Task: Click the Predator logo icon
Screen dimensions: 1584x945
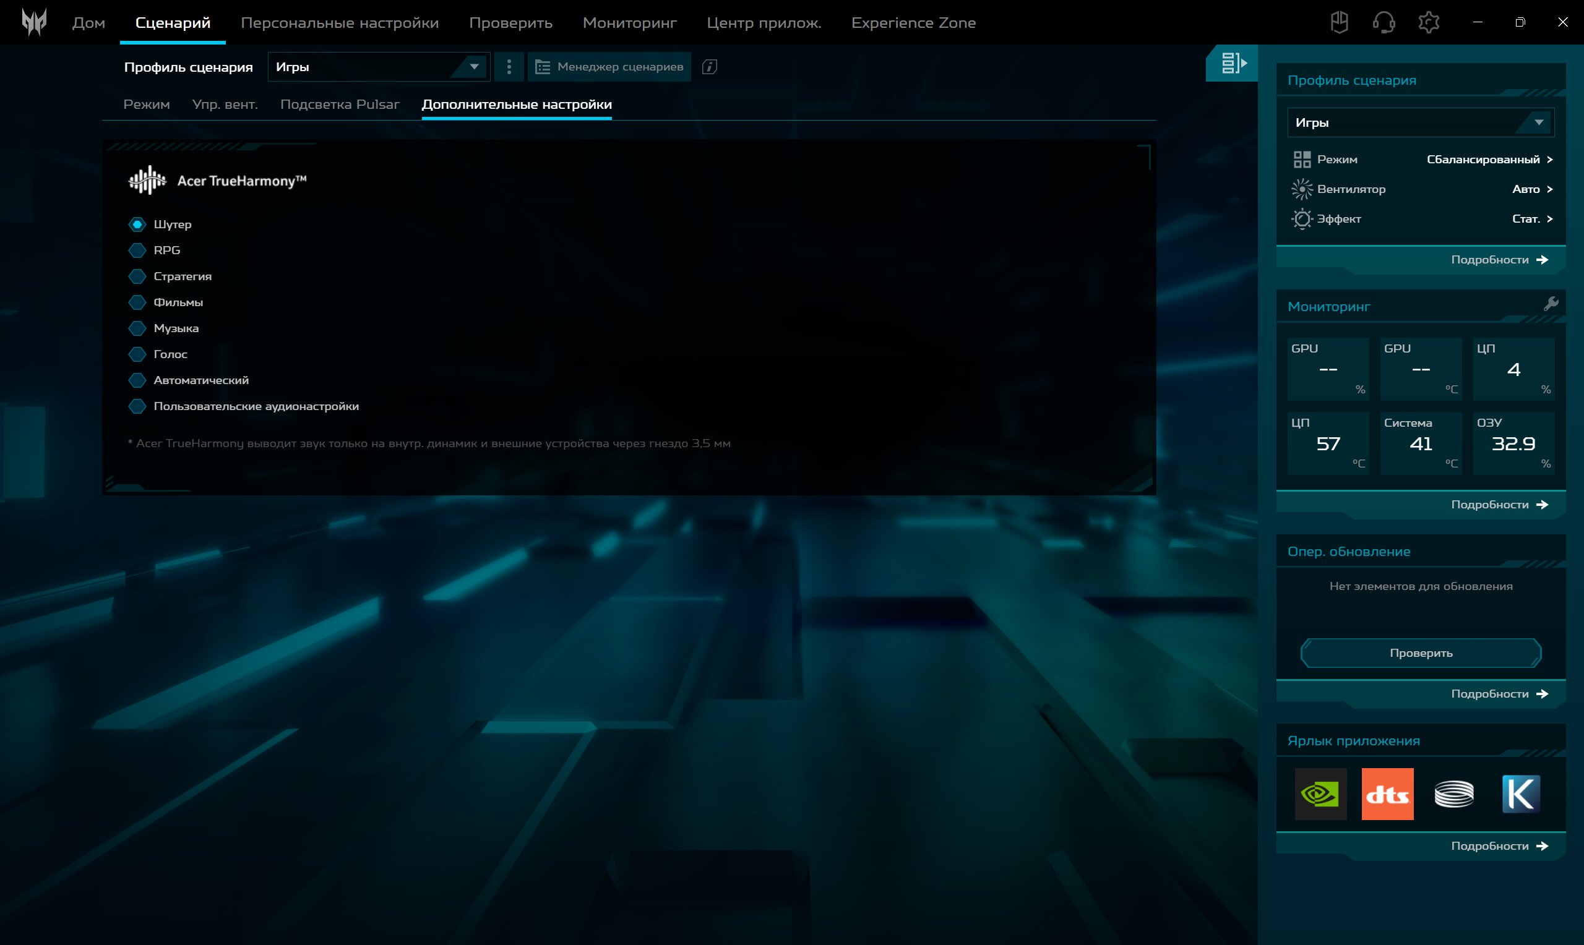Action: coord(34,22)
